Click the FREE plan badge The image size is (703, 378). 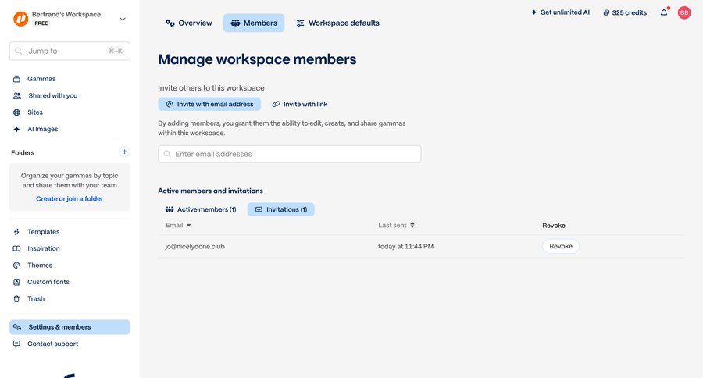tap(41, 23)
